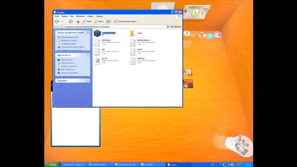Select the banned-ips text document icon
297x167 pixels.
(x=97, y=43)
